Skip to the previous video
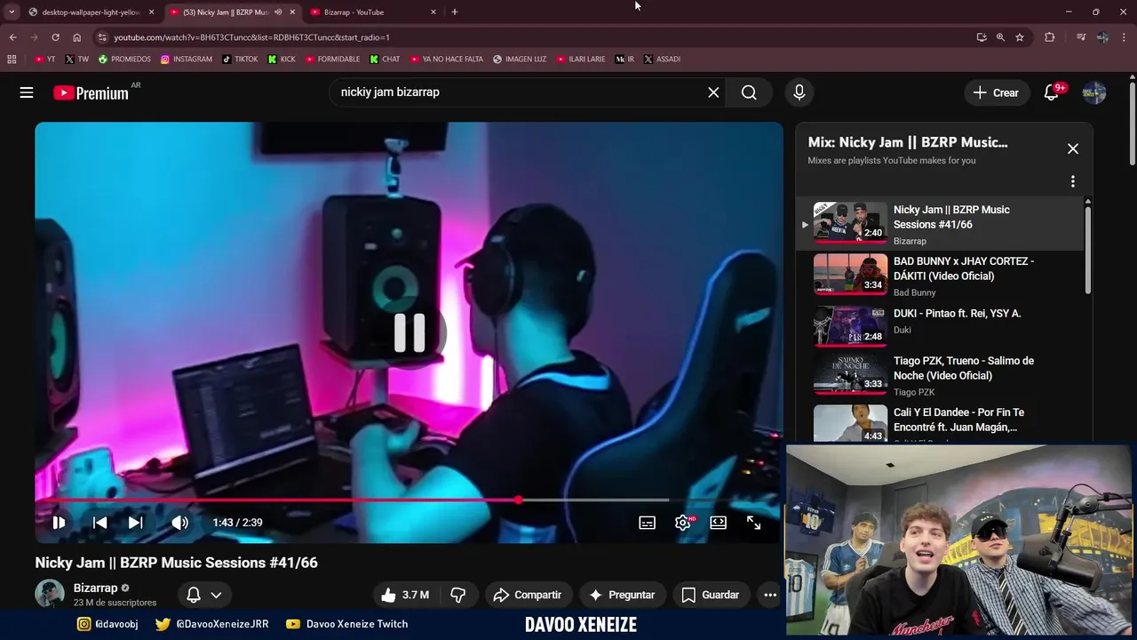 click(100, 523)
